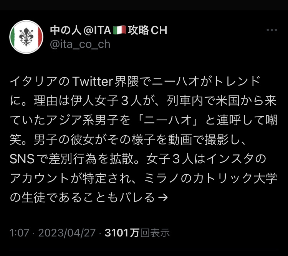Click the 1:07 post time
This screenshot has height=256, width=288.
[19, 233]
